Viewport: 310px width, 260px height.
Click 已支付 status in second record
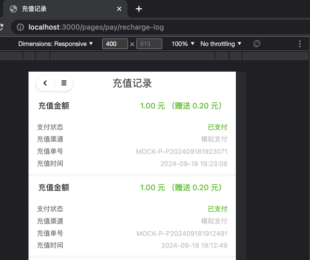point(218,209)
